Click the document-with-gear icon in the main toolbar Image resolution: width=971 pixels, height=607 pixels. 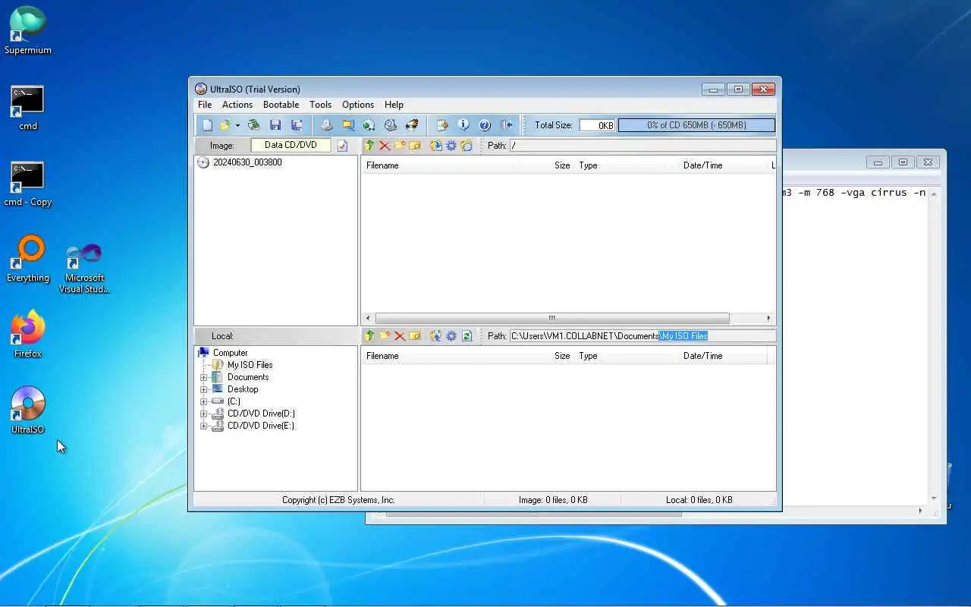[x=442, y=125]
